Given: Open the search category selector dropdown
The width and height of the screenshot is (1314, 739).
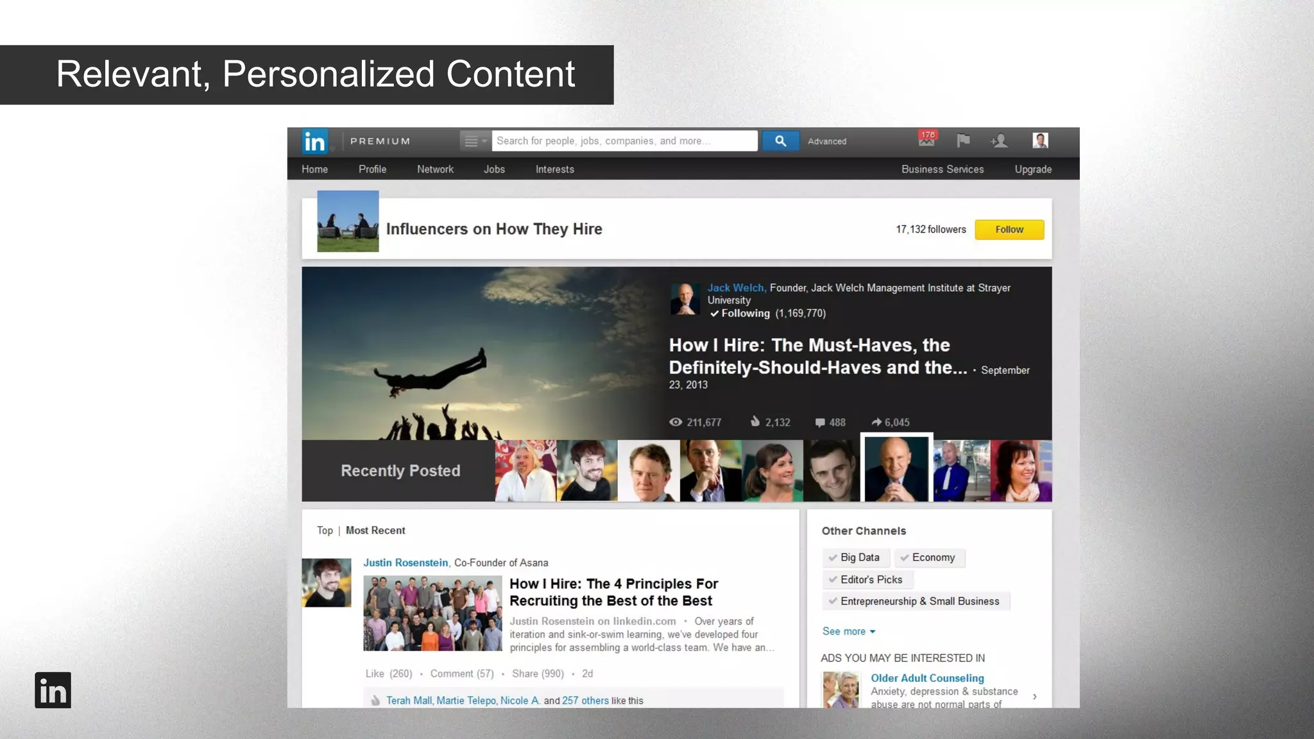Looking at the screenshot, I should click(475, 141).
